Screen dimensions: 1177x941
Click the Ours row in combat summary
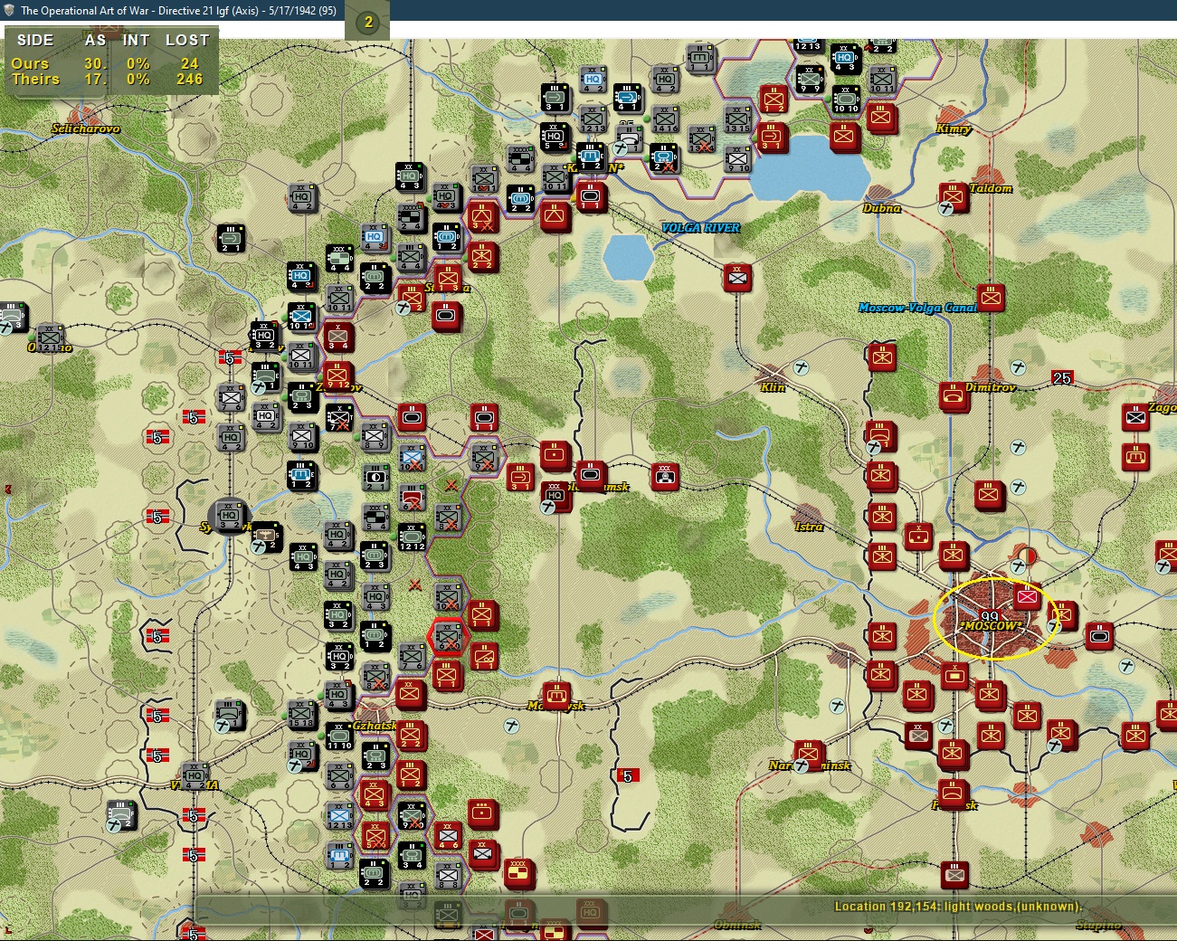110,63
